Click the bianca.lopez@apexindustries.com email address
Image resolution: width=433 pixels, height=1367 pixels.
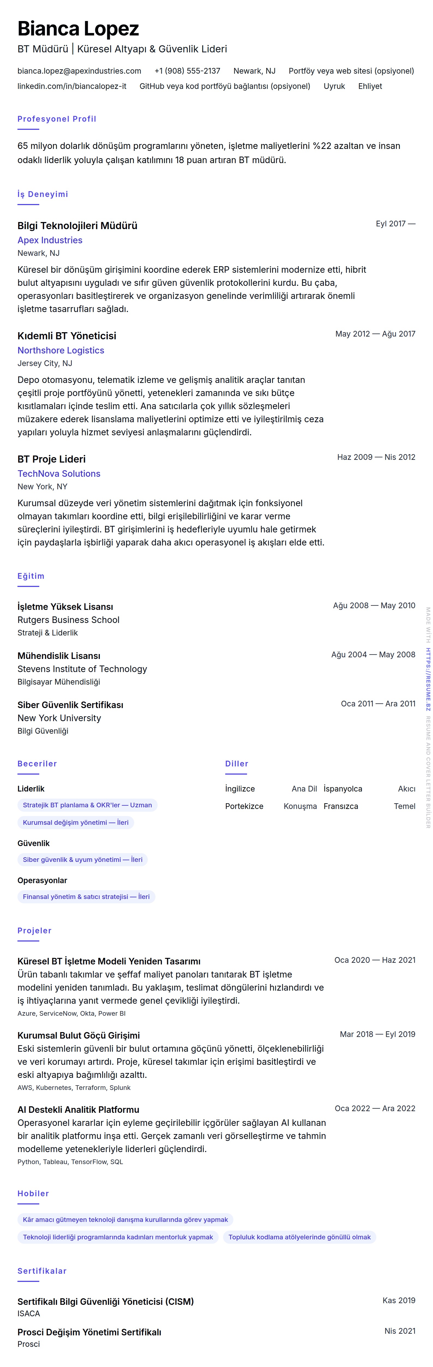[x=79, y=71]
